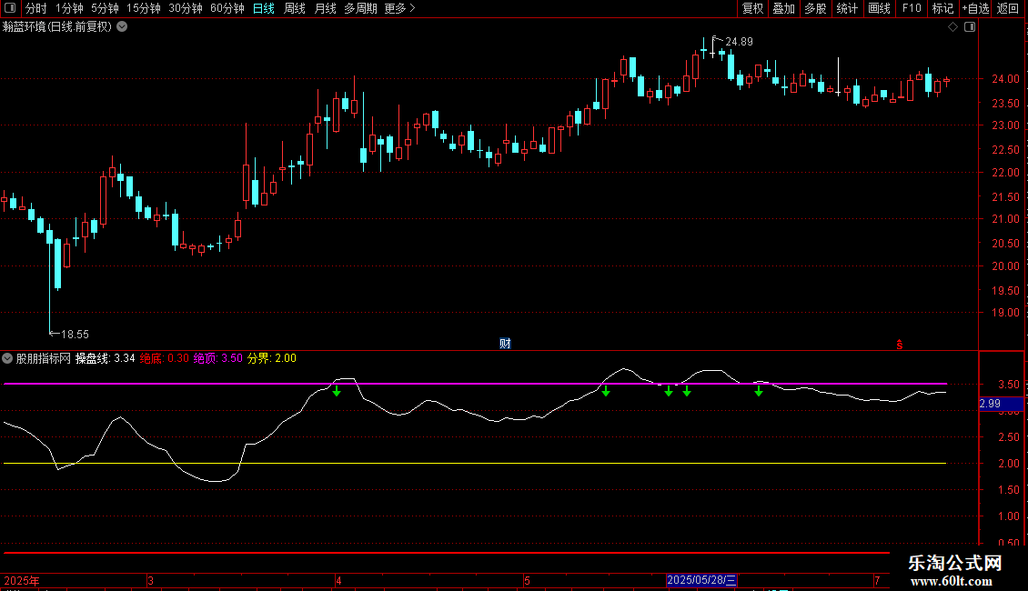The image size is (1028, 591).
Task: Click month 4 on the time axis
Action: 338,580
